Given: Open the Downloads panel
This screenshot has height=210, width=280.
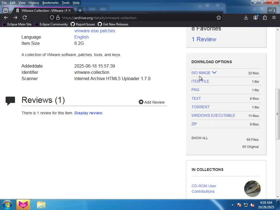Looking at the screenshot, I should point(246,17).
